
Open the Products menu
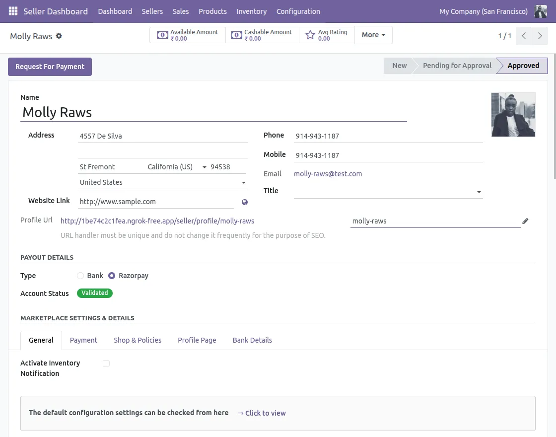(212, 11)
